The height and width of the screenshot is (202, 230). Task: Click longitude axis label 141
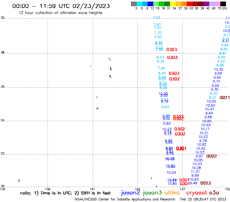click(x=92, y=189)
